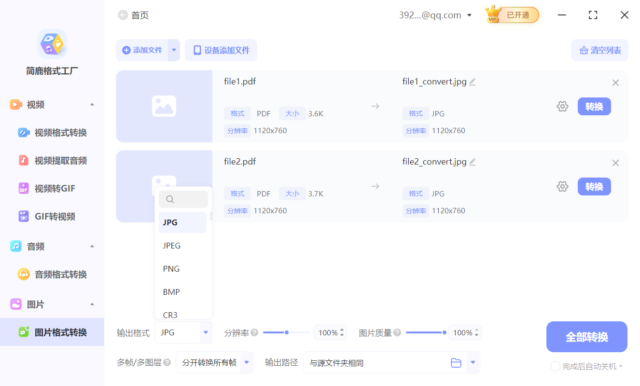Click 清空列表 to clear the list

(x=599, y=50)
